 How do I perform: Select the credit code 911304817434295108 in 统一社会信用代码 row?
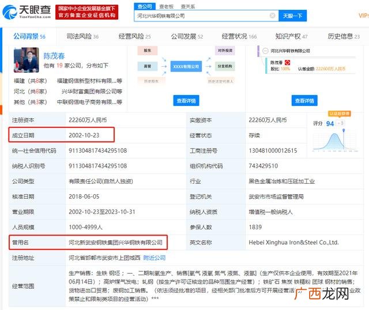97,150
